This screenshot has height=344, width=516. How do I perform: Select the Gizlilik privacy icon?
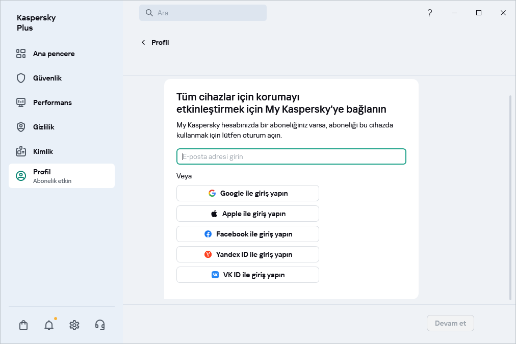[x=20, y=127]
